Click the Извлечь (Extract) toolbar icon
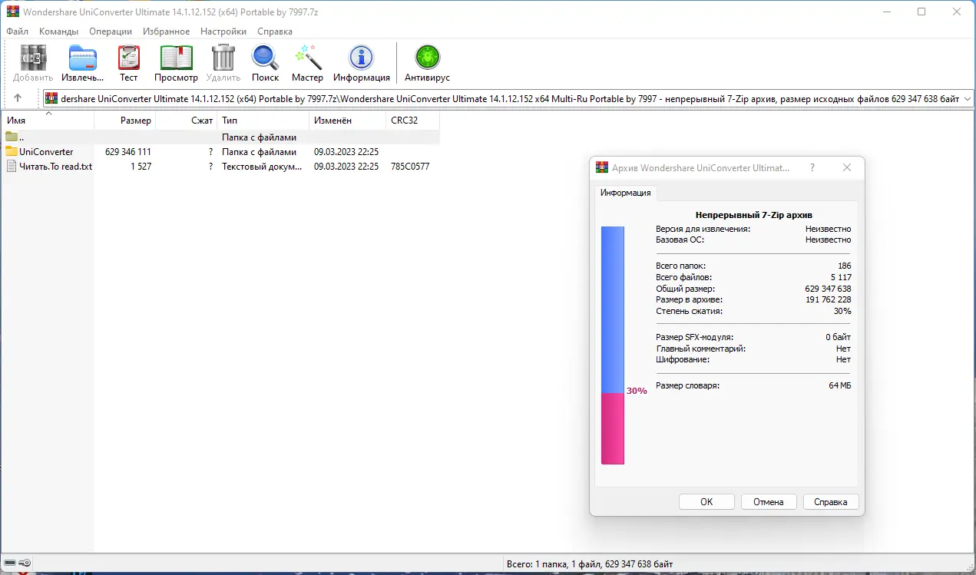The image size is (976, 575). click(x=81, y=58)
